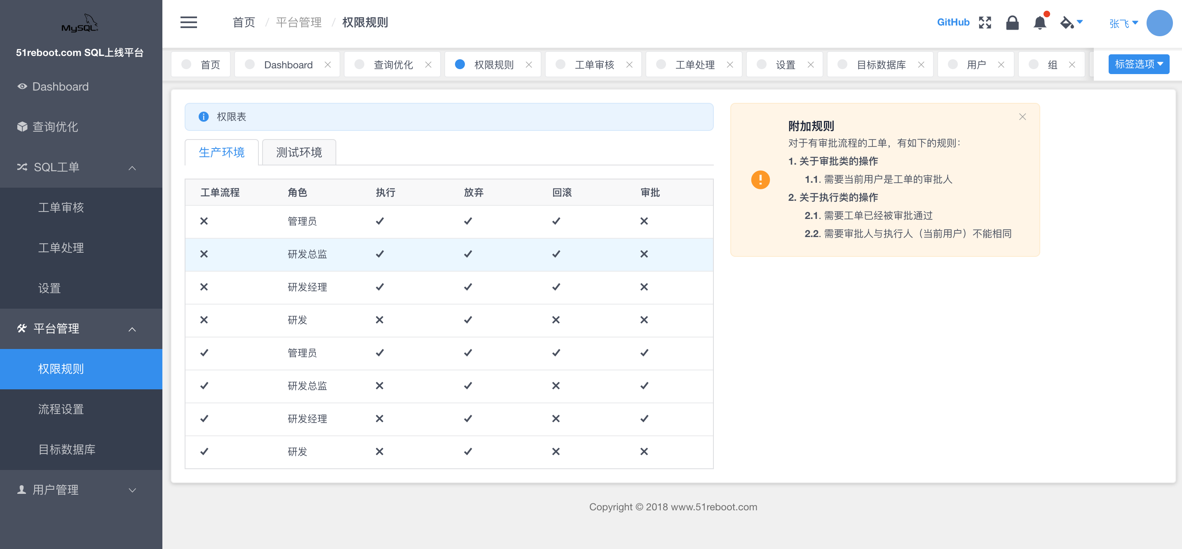Image resolution: width=1182 pixels, height=549 pixels.
Task: Close the 附加规则 alert panel
Action: click(x=1023, y=117)
